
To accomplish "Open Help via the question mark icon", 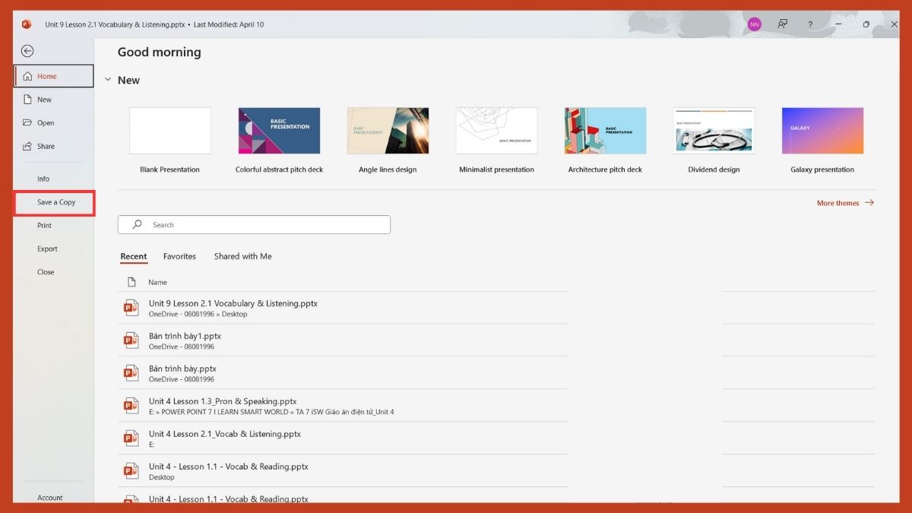I will click(810, 24).
